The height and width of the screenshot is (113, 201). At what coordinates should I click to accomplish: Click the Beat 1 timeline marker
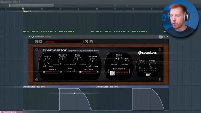pyautogui.click(x=27, y=11)
